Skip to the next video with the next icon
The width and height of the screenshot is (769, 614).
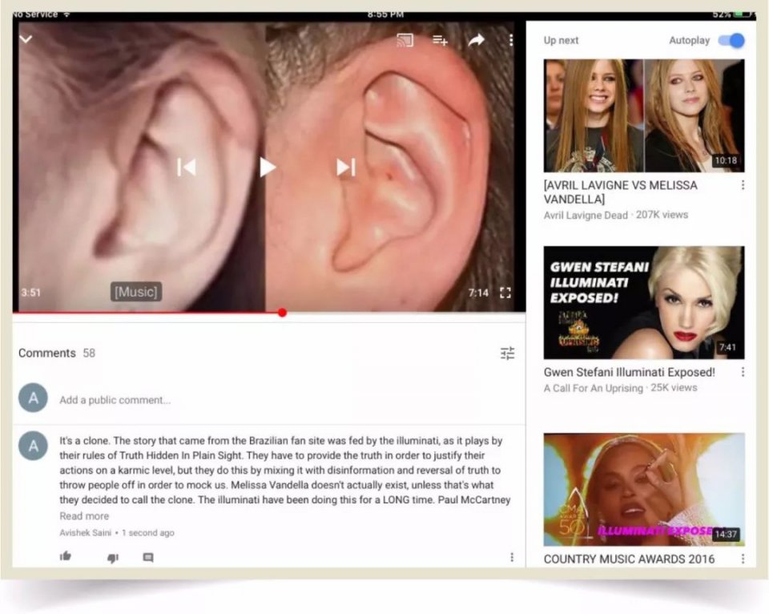[x=344, y=167]
